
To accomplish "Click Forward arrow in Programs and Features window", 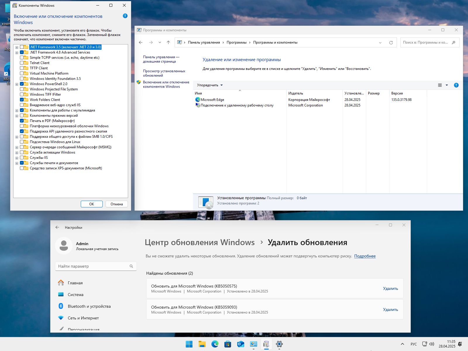I will 151,42.
